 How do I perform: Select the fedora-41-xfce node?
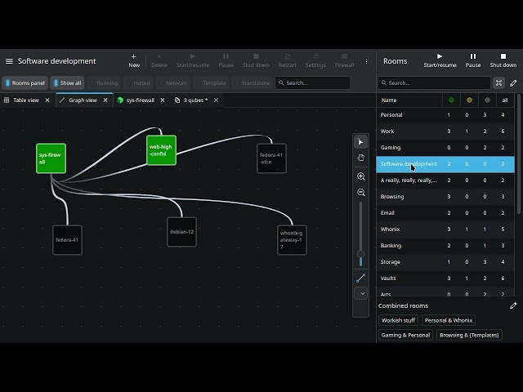[x=271, y=158]
